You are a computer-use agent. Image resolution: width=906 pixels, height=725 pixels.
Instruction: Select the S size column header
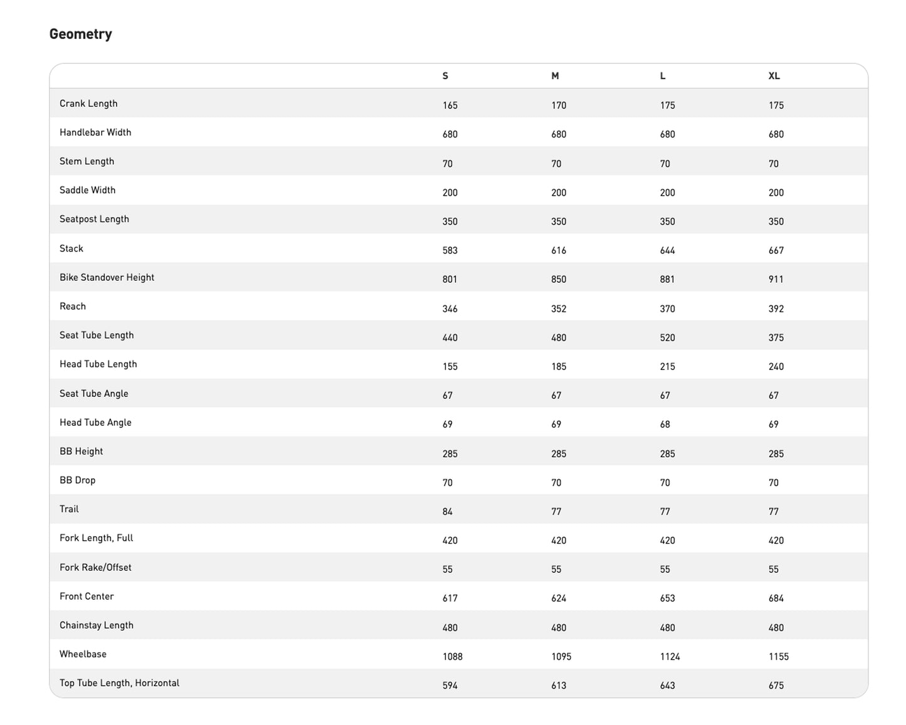pyautogui.click(x=445, y=76)
